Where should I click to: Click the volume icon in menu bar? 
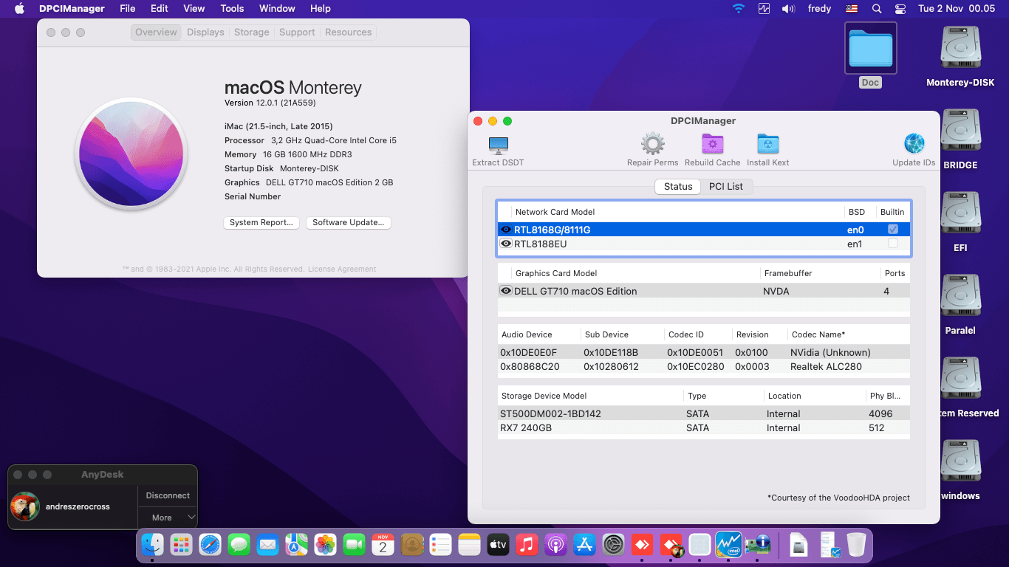click(788, 9)
